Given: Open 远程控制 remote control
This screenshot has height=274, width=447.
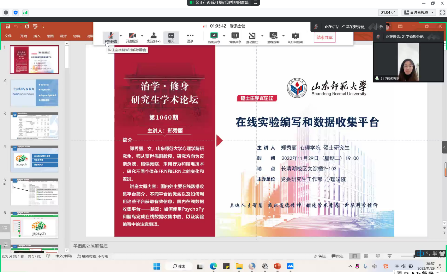Looking at the screenshot, I should pyautogui.click(x=273, y=38).
